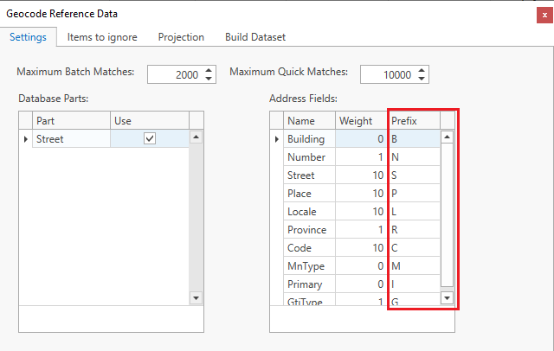
Task: Open the Build Dataset tab
Action: 255,37
